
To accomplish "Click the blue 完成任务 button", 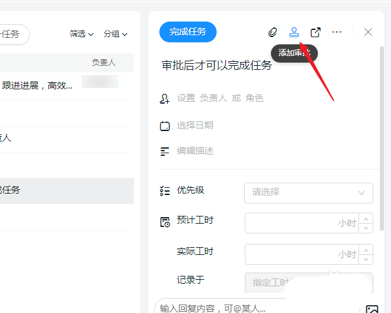I will coord(188,32).
